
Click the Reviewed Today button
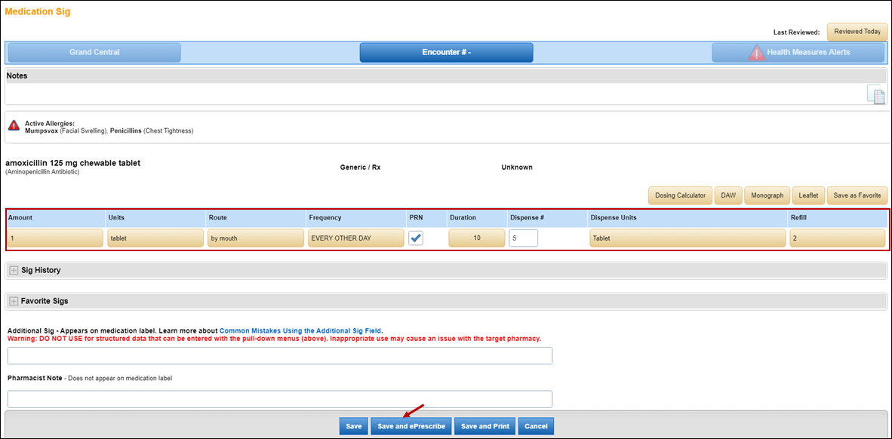[857, 32]
